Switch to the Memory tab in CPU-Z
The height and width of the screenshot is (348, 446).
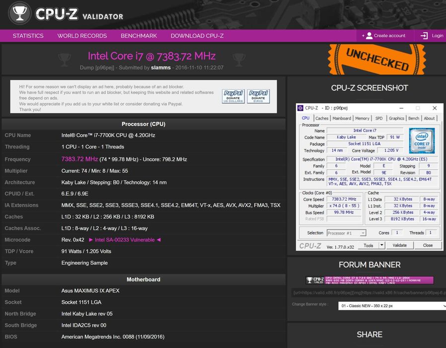[362, 118]
